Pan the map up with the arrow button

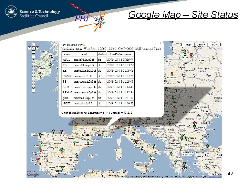(x=33, y=44)
